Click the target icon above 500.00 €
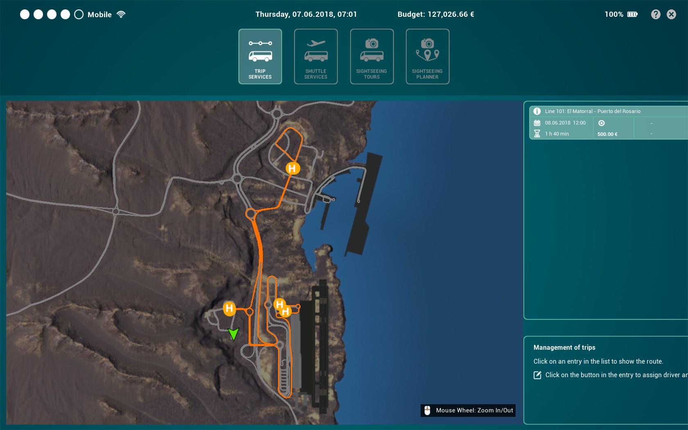Screen dimensions: 688x430 602,123
